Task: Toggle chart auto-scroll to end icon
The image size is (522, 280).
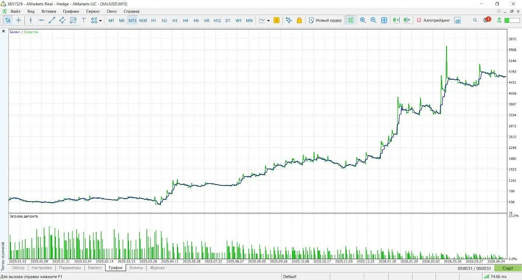Action: (396, 20)
